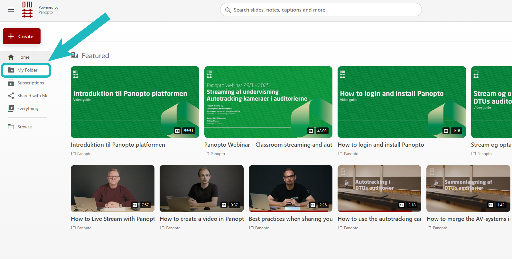Open How to Live Stream video thumbnail
The width and height of the screenshot is (512, 259).
pyautogui.click(x=113, y=188)
